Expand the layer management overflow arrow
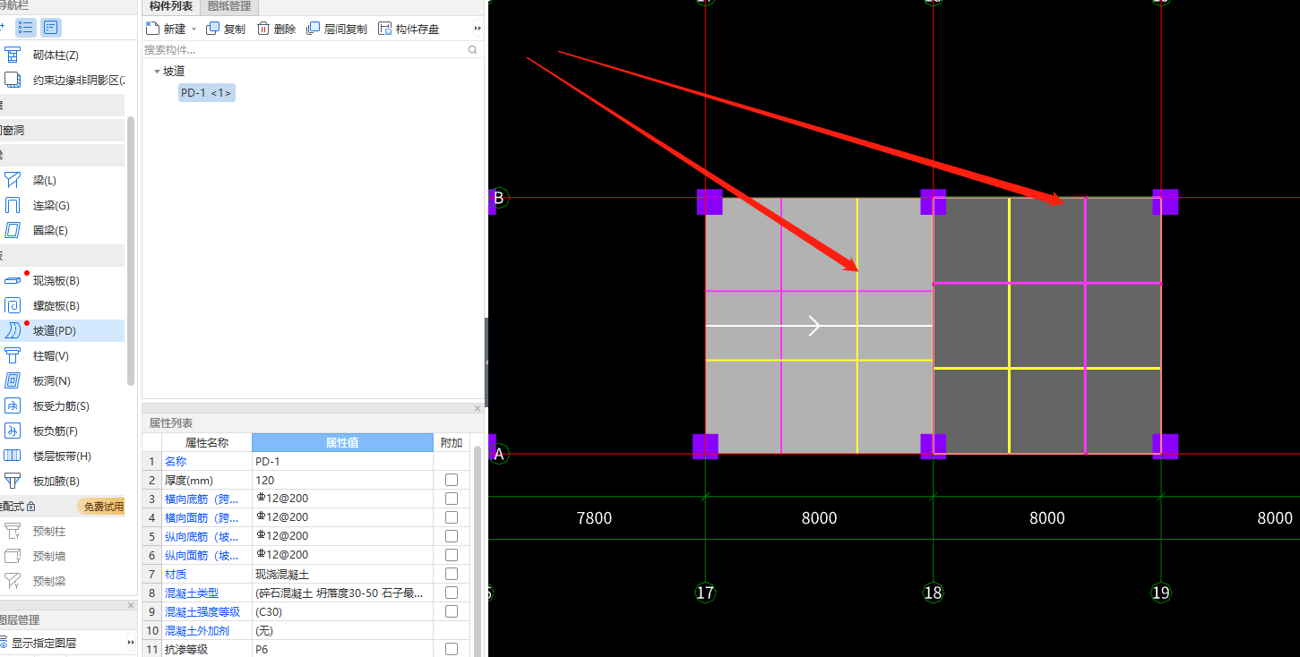 point(132,643)
